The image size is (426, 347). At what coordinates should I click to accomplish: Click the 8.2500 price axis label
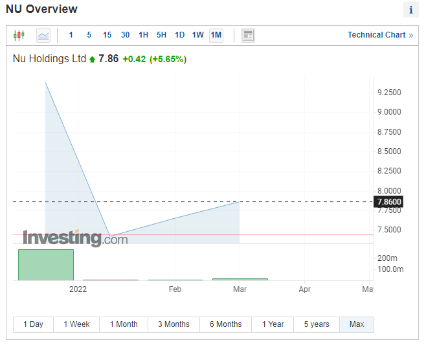click(389, 171)
